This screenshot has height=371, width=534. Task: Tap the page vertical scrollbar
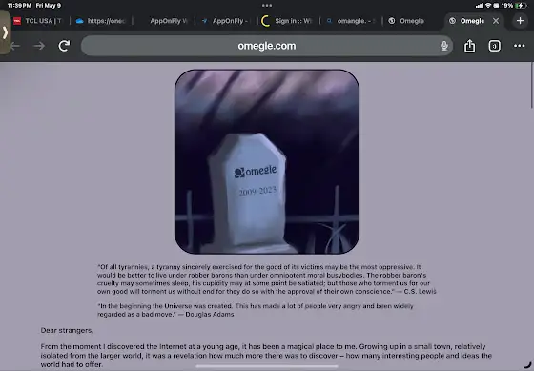click(532, 85)
